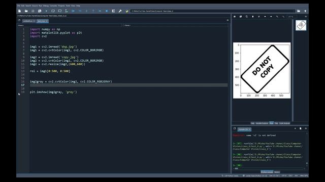Step over the current line debug icon
Screen dimensions: 325x182
coord(80,11)
